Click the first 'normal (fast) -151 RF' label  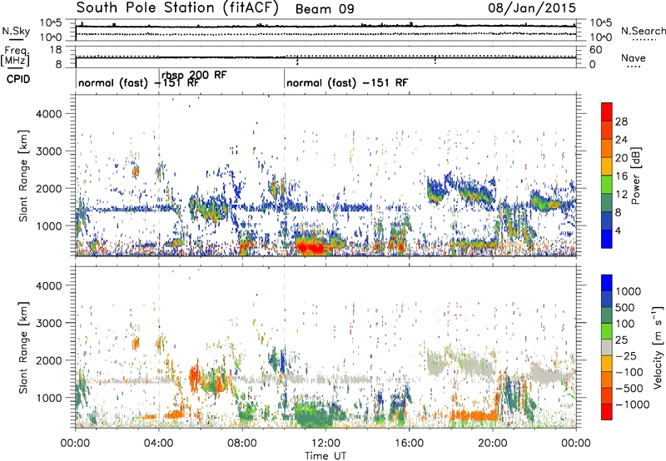(x=138, y=82)
